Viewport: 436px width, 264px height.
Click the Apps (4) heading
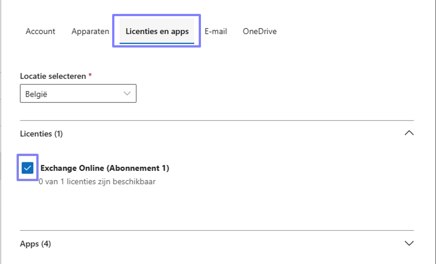click(x=35, y=244)
